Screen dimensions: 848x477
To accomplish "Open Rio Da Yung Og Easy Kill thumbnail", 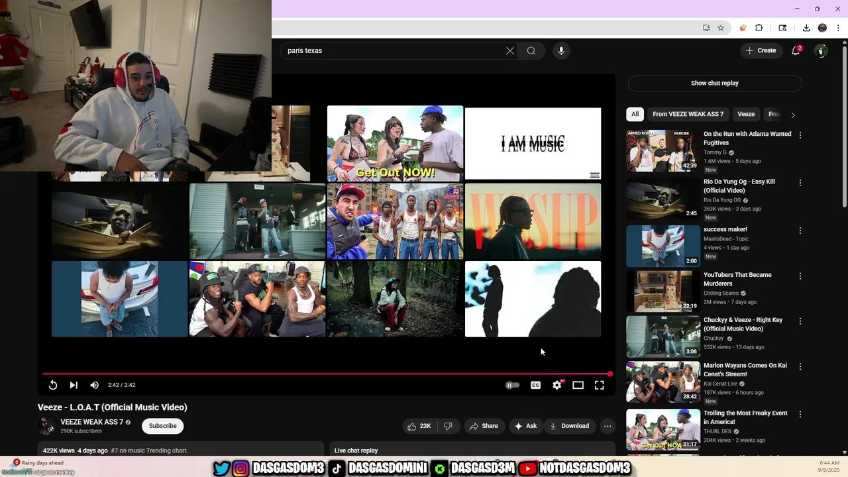I will [663, 198].
